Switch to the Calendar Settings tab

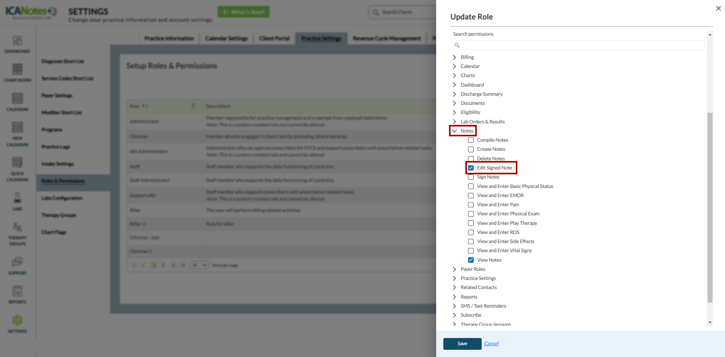[226, 38]
